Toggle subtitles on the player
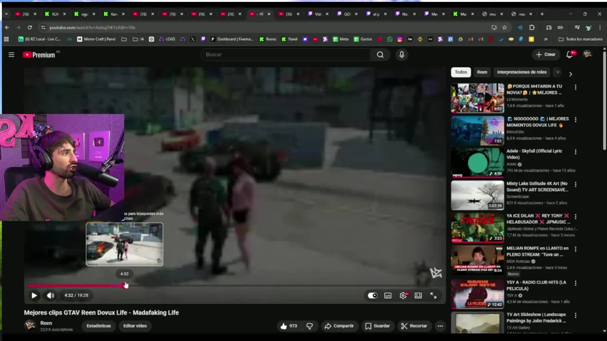 (388, 296)
